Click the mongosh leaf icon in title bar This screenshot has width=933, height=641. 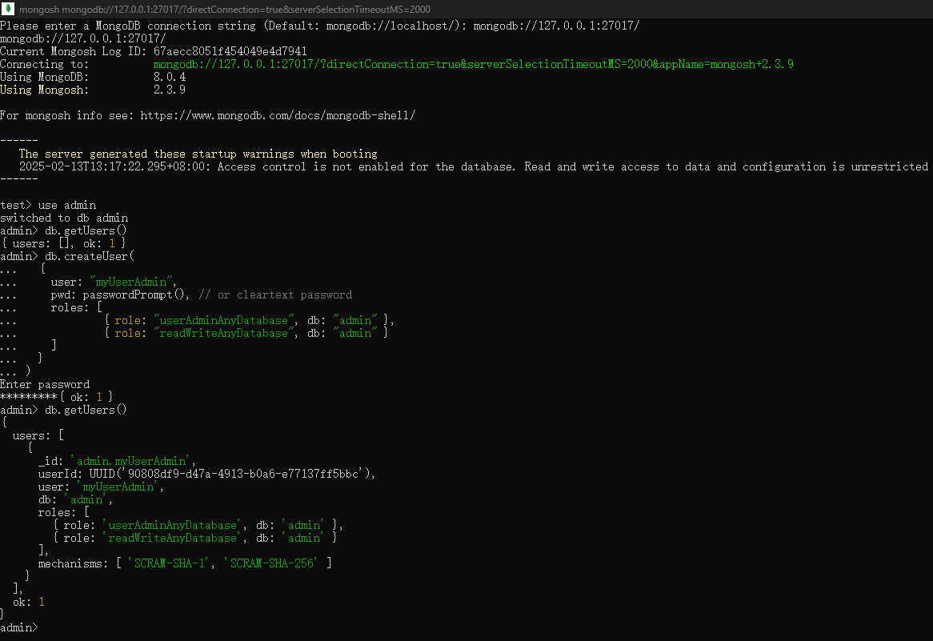tap(9, 10)
